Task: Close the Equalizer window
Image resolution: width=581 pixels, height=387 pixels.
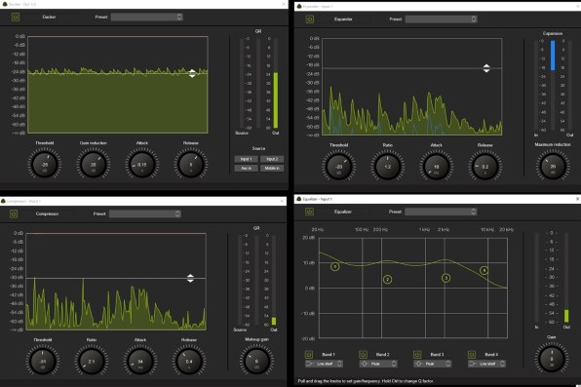Action: tap(577, 199)
